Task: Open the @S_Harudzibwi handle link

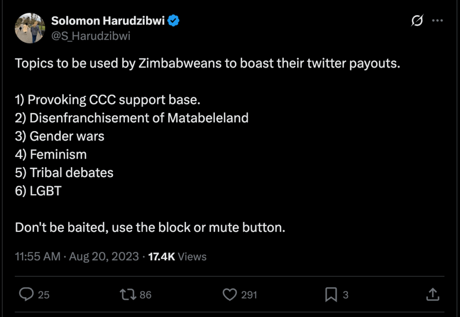Action: point(91,36)
